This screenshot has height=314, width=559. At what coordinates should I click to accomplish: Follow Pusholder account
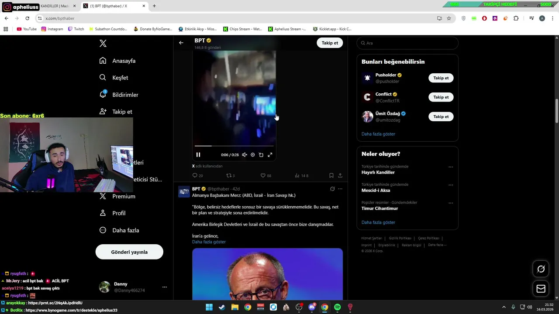(x=441, y=78)
